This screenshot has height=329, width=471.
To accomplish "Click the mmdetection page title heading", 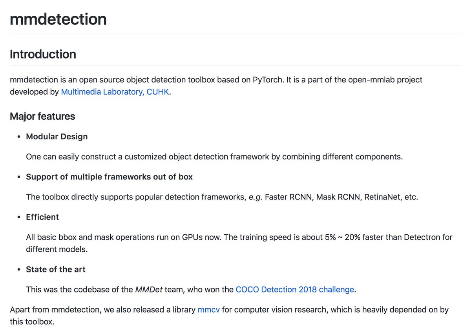I will (x=58, y=19).
